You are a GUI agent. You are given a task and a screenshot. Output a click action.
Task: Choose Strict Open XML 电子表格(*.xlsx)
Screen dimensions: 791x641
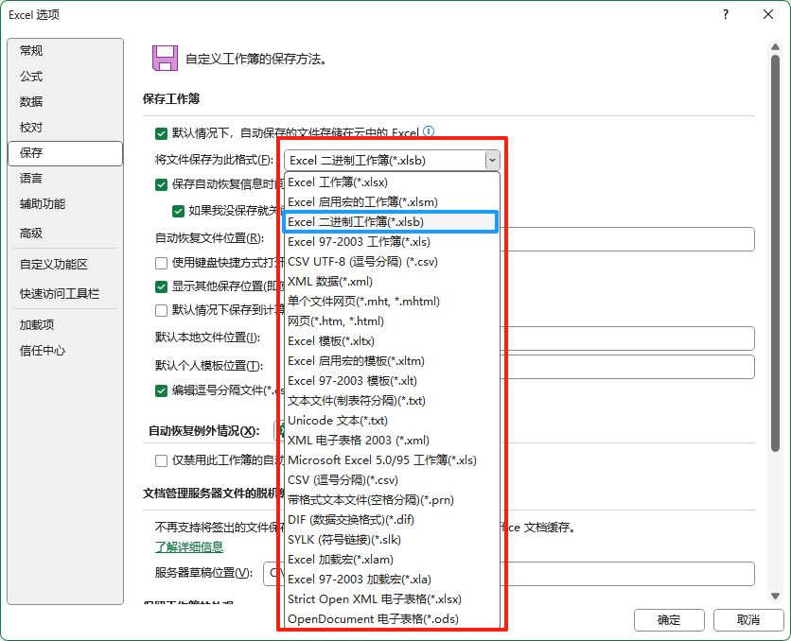(x=392, y=599)
